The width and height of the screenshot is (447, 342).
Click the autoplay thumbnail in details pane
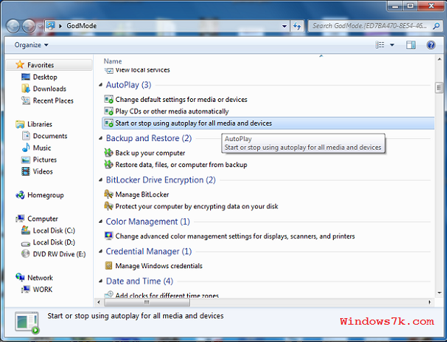pyautogui.click(x=27, y=322)
